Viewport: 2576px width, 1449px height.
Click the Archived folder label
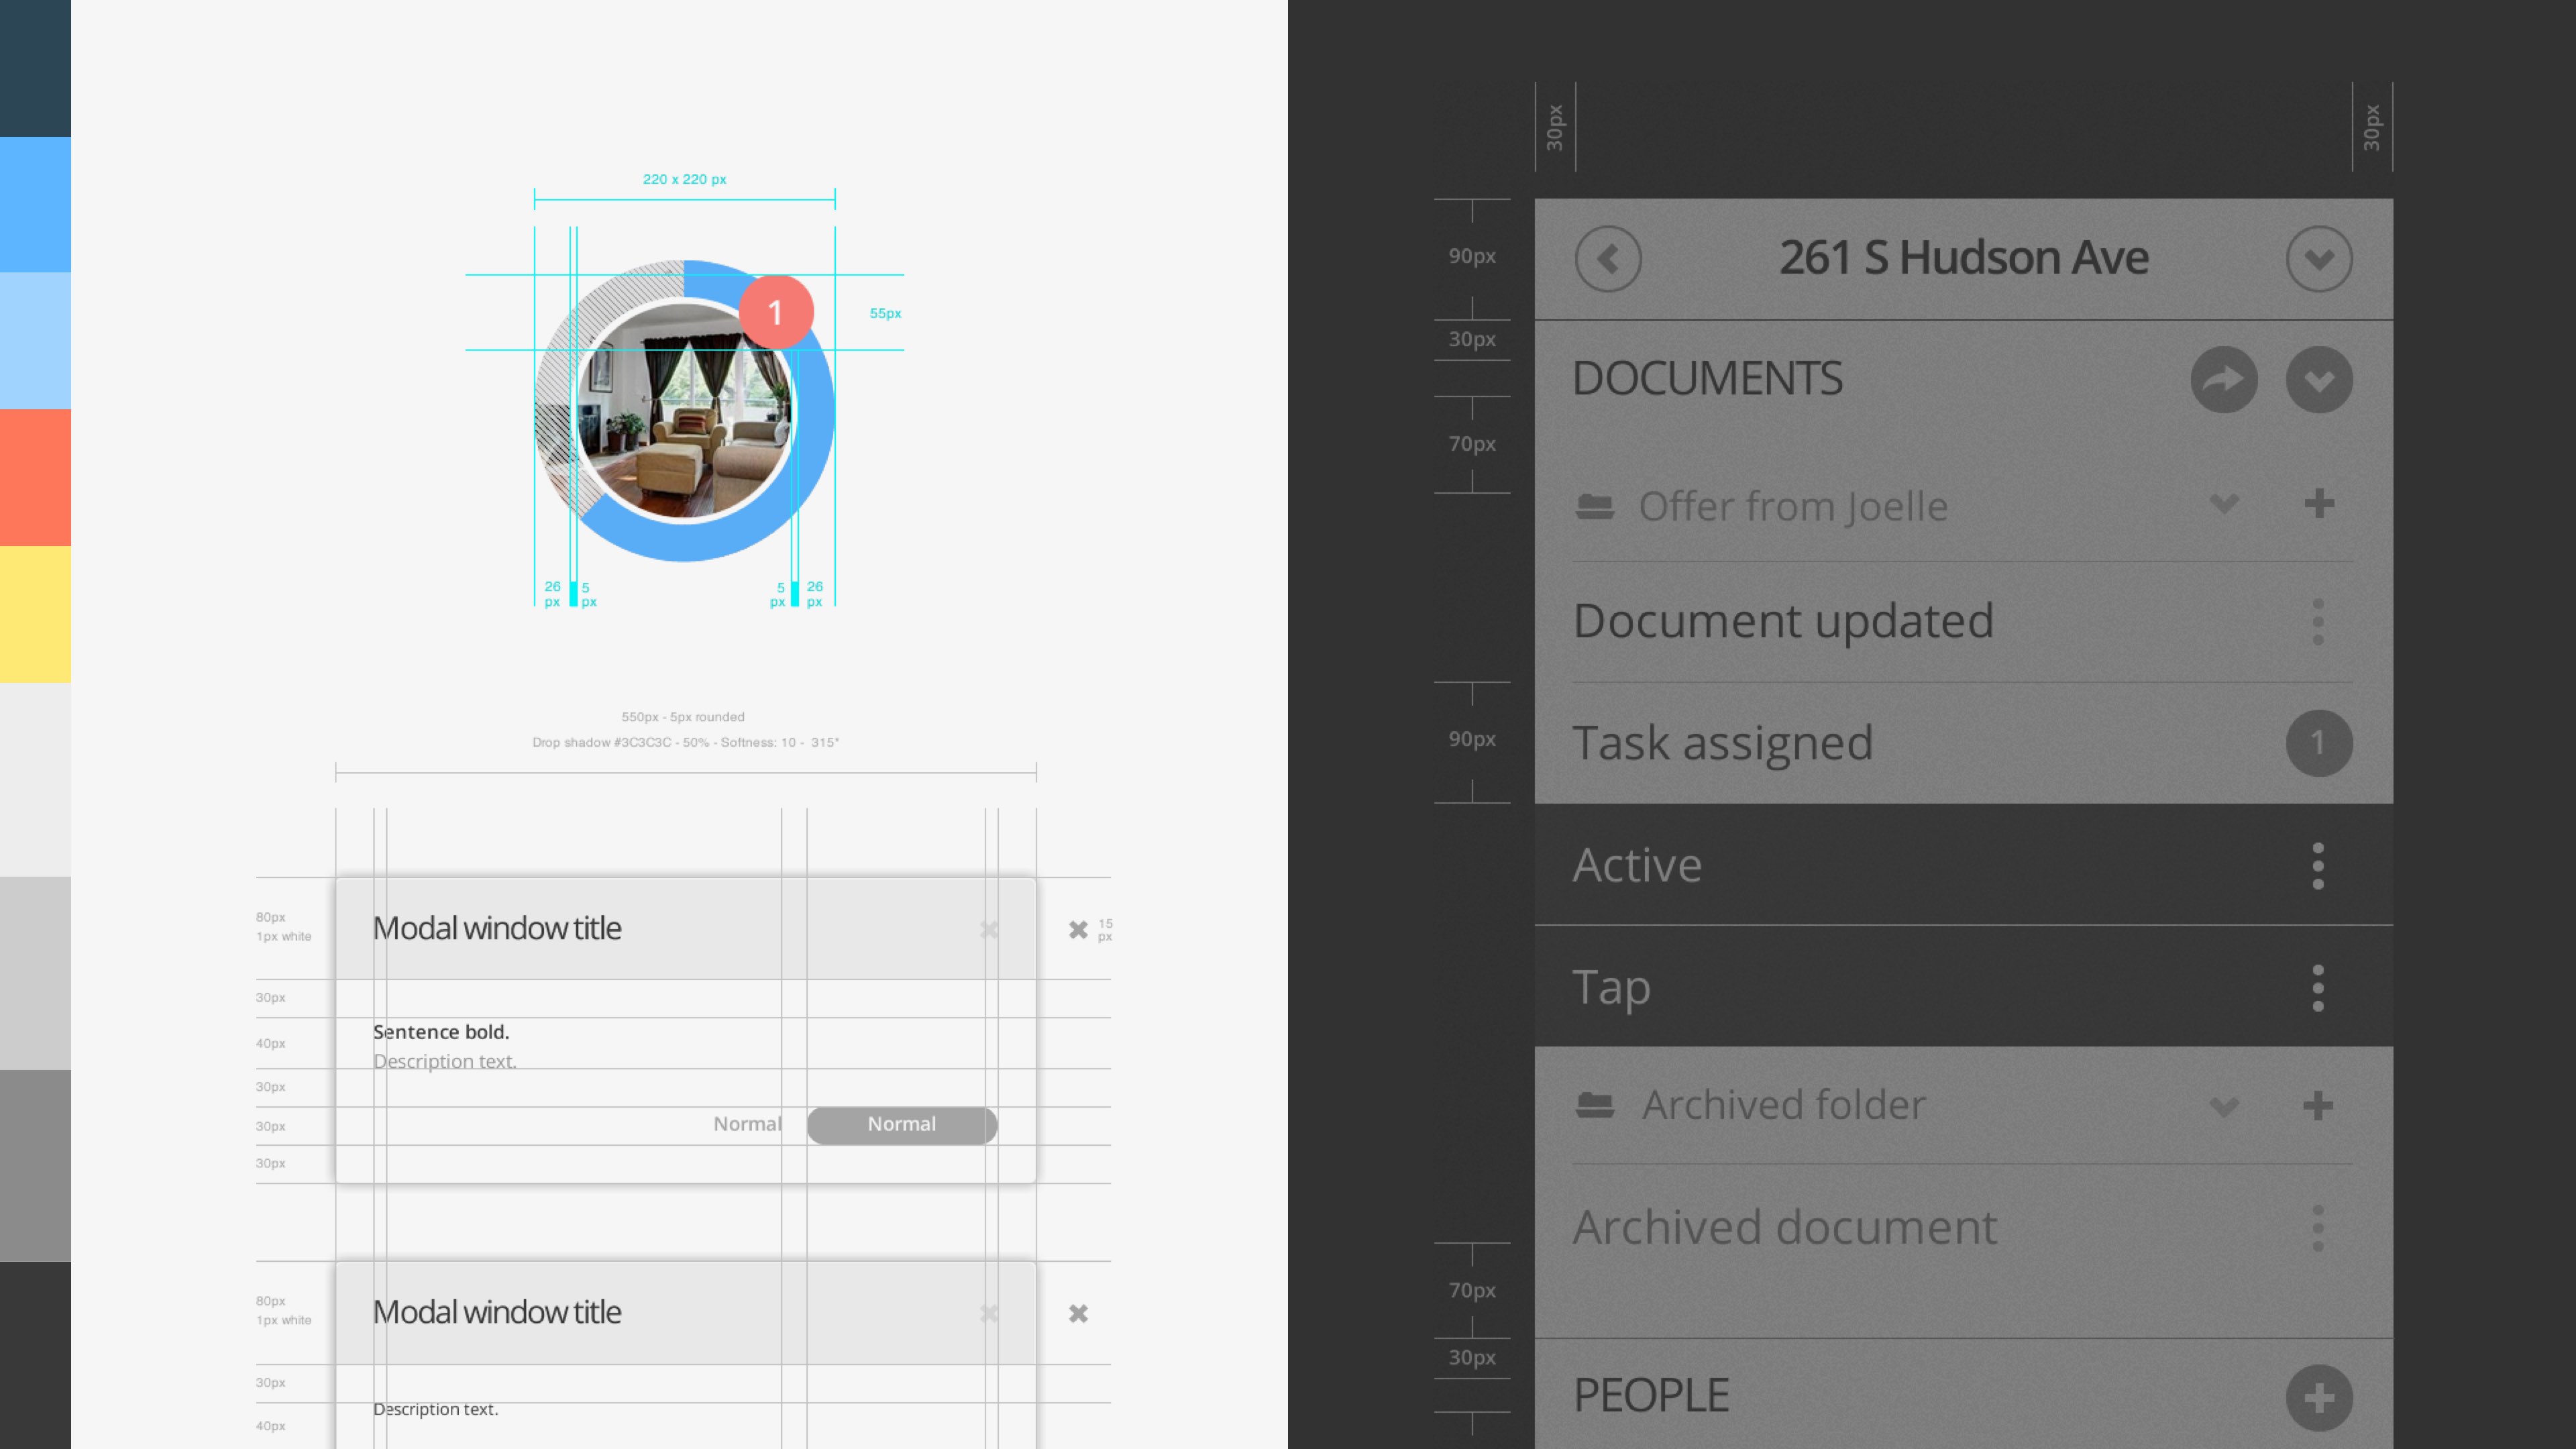coord(1784,1105)
